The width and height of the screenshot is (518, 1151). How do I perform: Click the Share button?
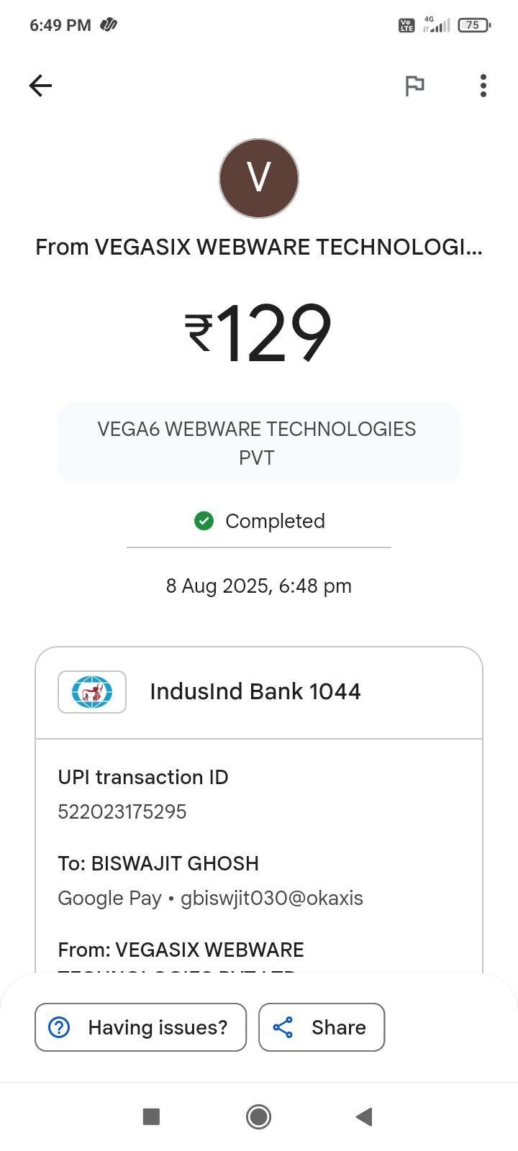click(x=322, y=1027)
